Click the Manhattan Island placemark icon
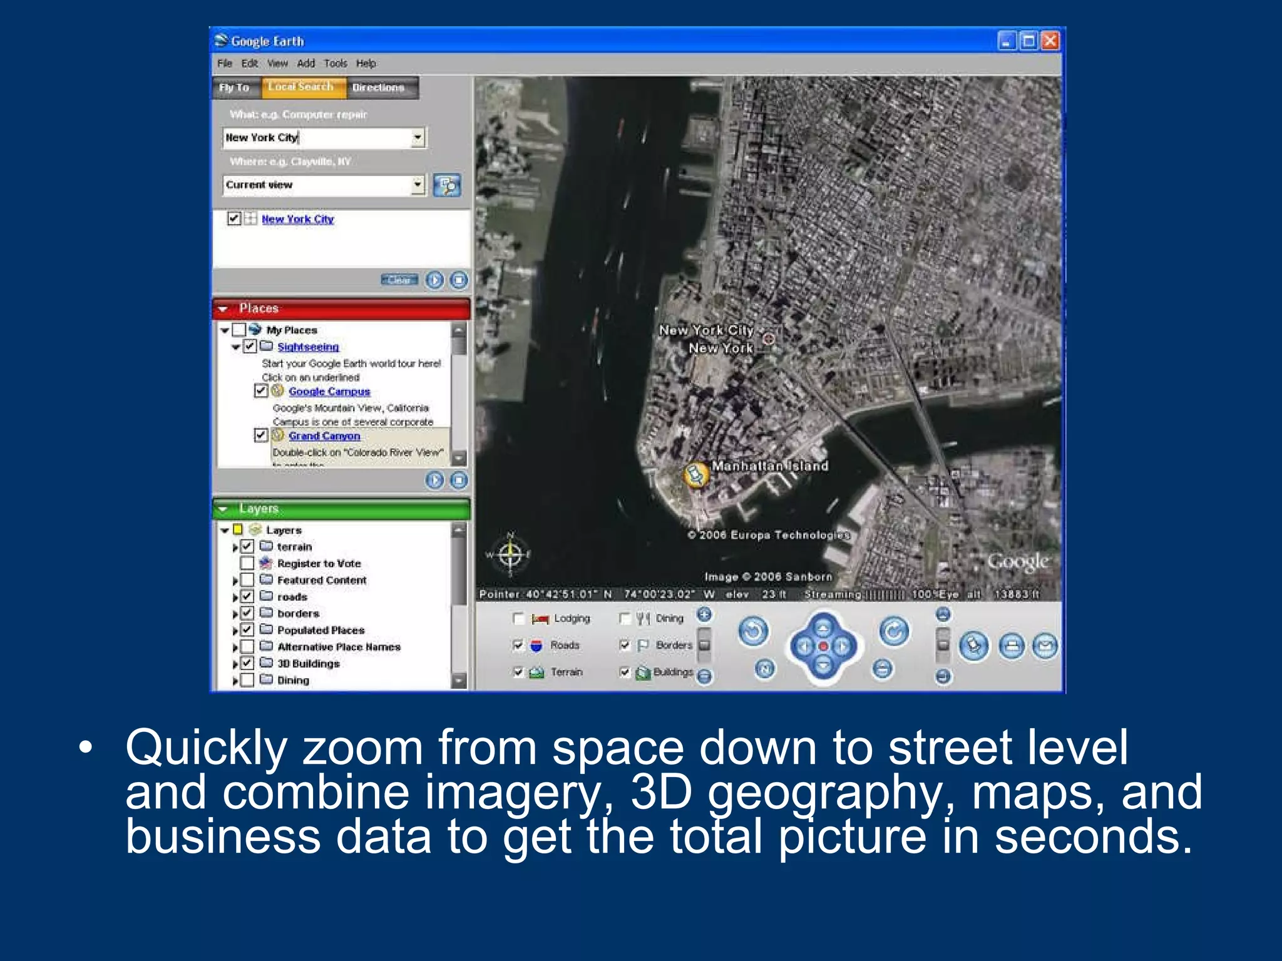Viewport: 1282px width, 961px height. [x=695, y=474]
